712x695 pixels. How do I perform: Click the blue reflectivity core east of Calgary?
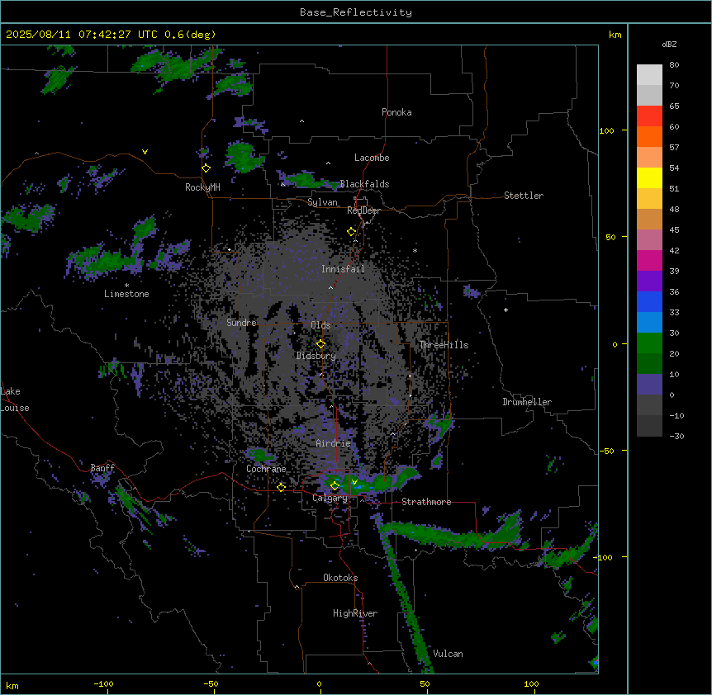click(358, 487)
